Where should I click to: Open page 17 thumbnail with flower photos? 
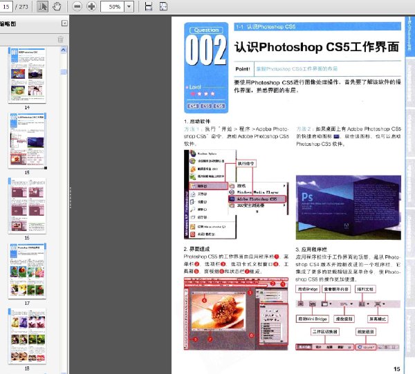click(x=27, y=271)
